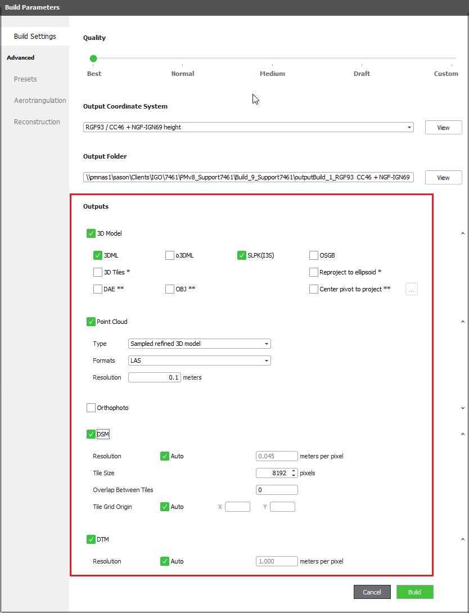Collapse the DSM section arrow
This screenshot has height=613, width=469.
pos(463,434)
